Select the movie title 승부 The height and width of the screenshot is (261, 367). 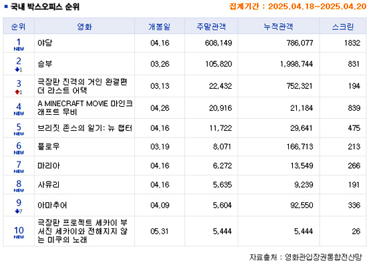pos(45,64)
